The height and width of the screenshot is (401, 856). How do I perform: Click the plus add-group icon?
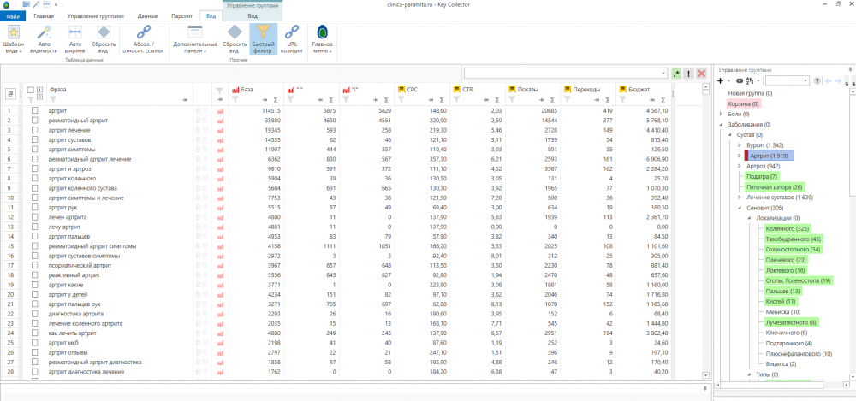pyautogui.click(x=721, y=80)
